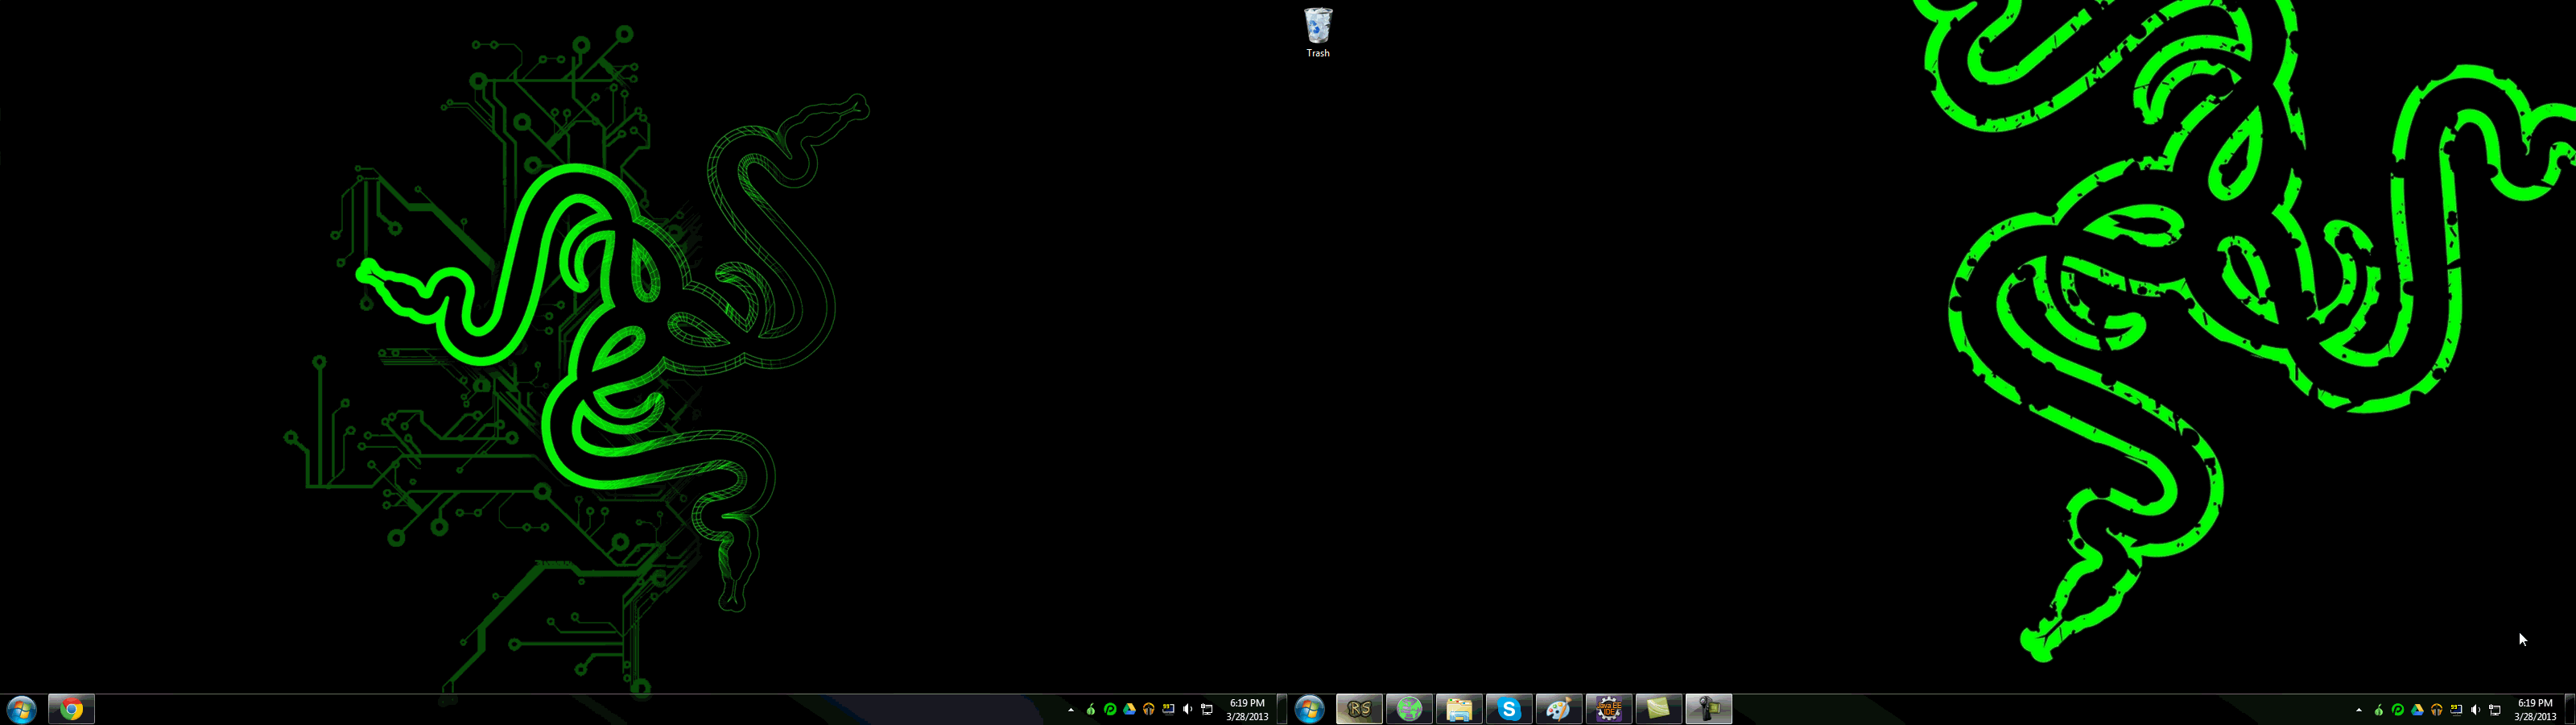
Task: Click the 99 monitor tray icon on Chrome's taskbar
Action: [x=1168, y=710]
